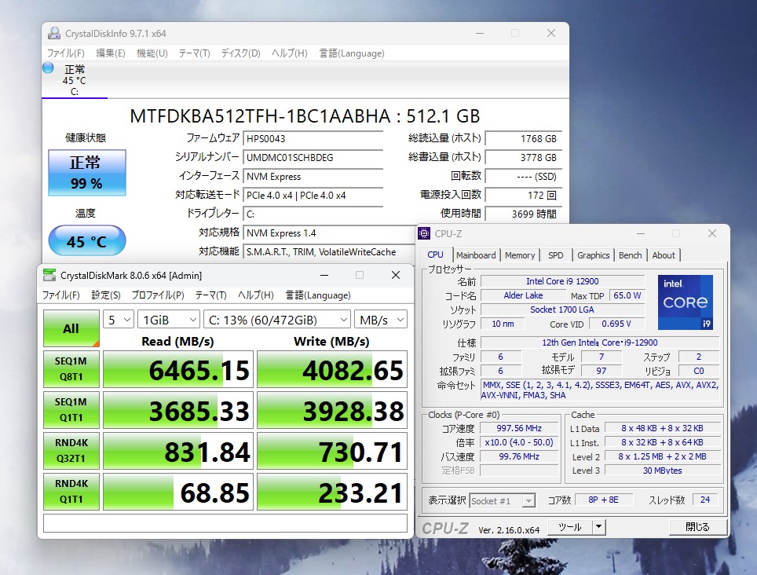Run the SEQ1M Q8T1 test

tap(71, 369)
